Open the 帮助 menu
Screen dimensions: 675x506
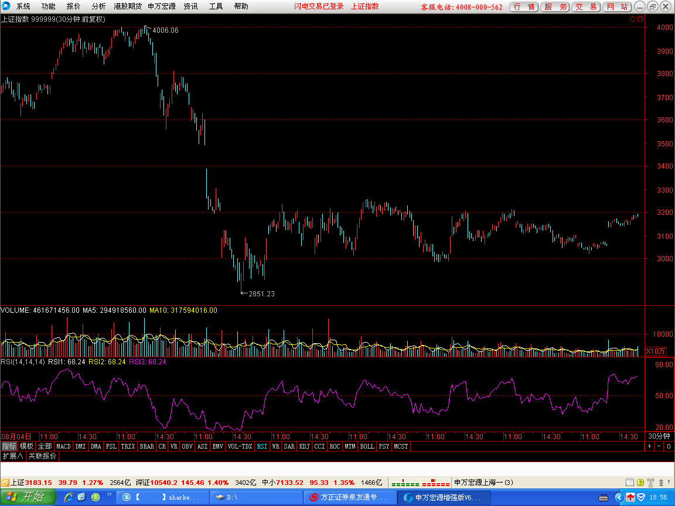[241, 6]
